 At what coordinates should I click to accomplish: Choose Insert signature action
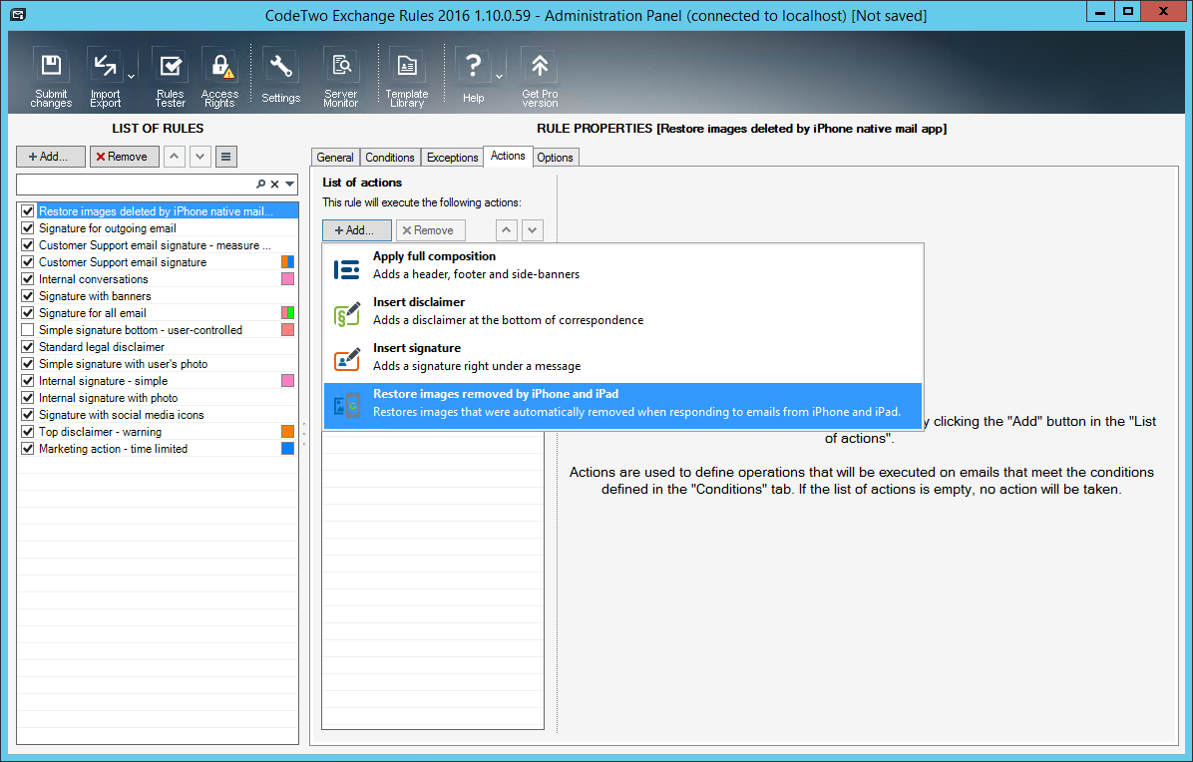pyautogui.click(x=623, y=357)
